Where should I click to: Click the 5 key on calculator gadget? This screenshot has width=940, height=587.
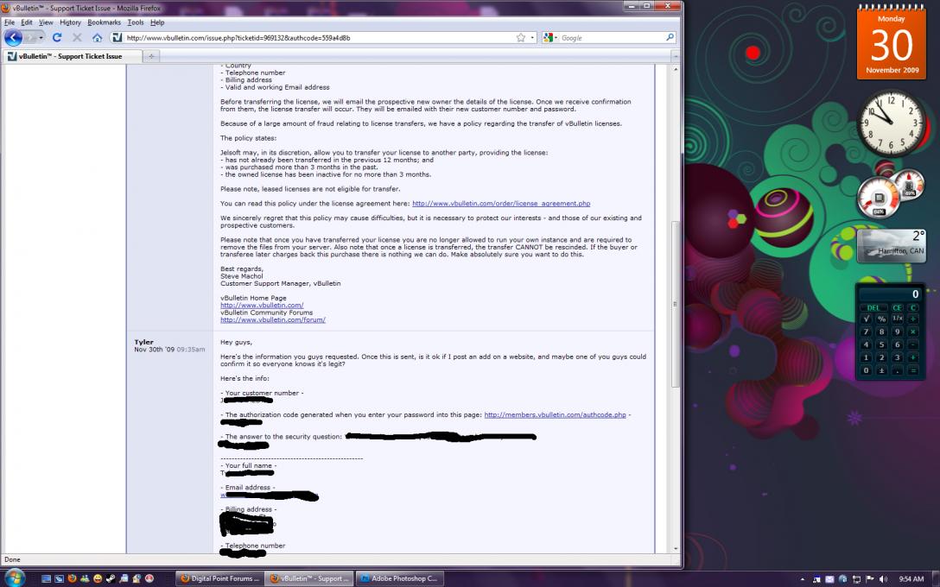point(882,344)
